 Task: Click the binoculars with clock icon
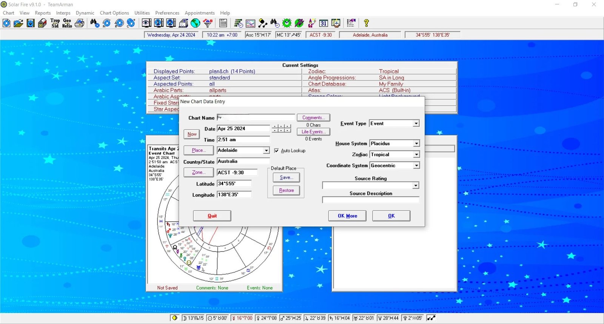point(275,23)
